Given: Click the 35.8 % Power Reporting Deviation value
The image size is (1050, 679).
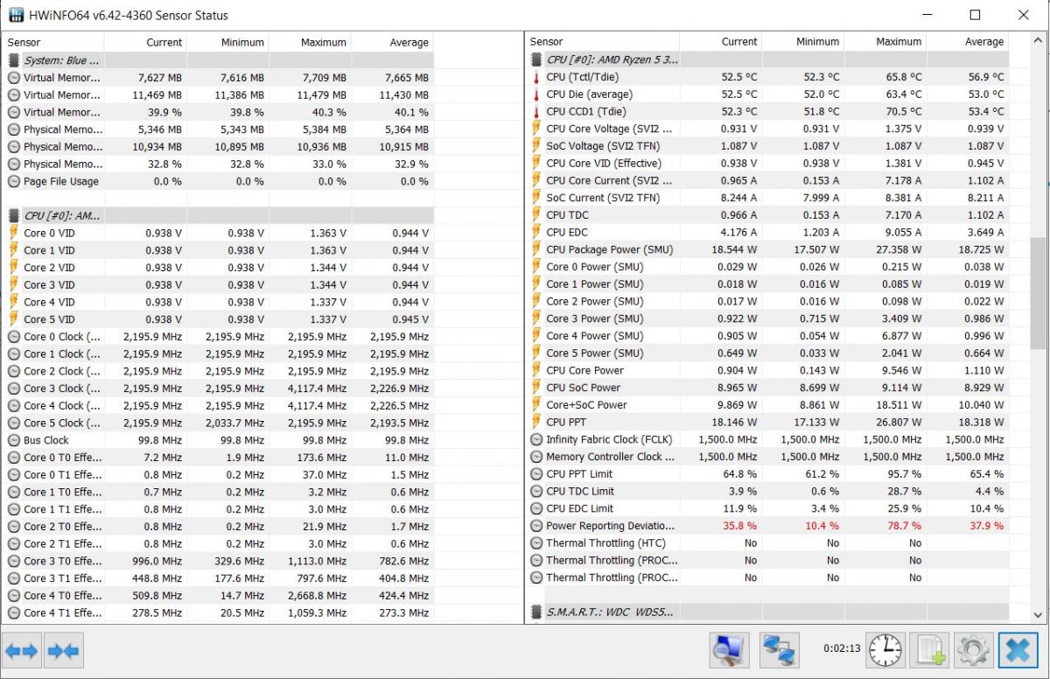Looking at the screenshot, I should pyautogui.click(x=739, y=526).
